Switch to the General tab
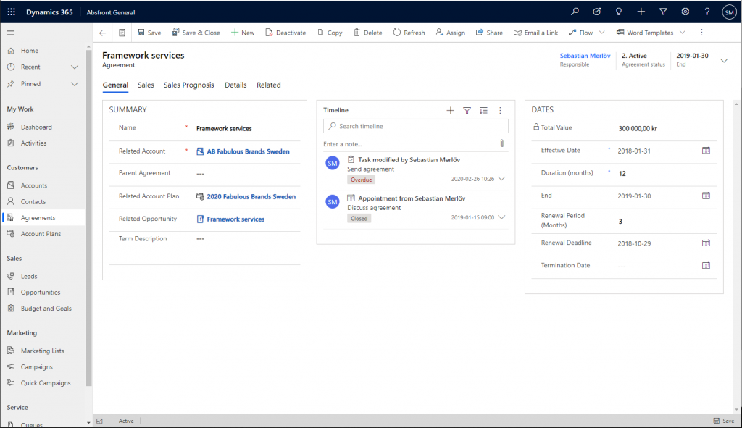Screen dimensions: 742x428 tap(115, 85)
